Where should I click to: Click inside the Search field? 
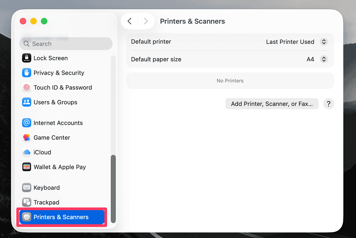tap(66, 44)
